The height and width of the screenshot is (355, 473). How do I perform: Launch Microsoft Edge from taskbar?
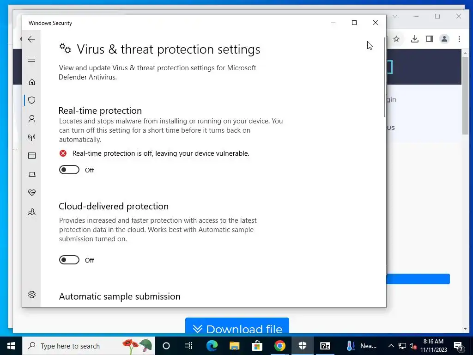(x=212, y=346)
